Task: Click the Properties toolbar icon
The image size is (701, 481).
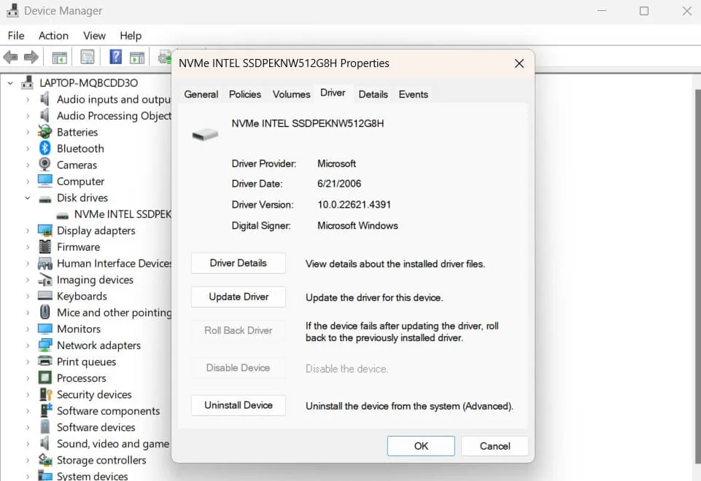Action: (x=88, y=57)
